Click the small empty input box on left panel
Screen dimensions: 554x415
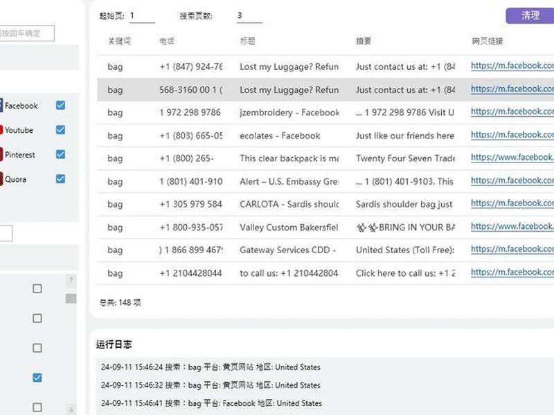pyautogui.click(x=6, y=233)
